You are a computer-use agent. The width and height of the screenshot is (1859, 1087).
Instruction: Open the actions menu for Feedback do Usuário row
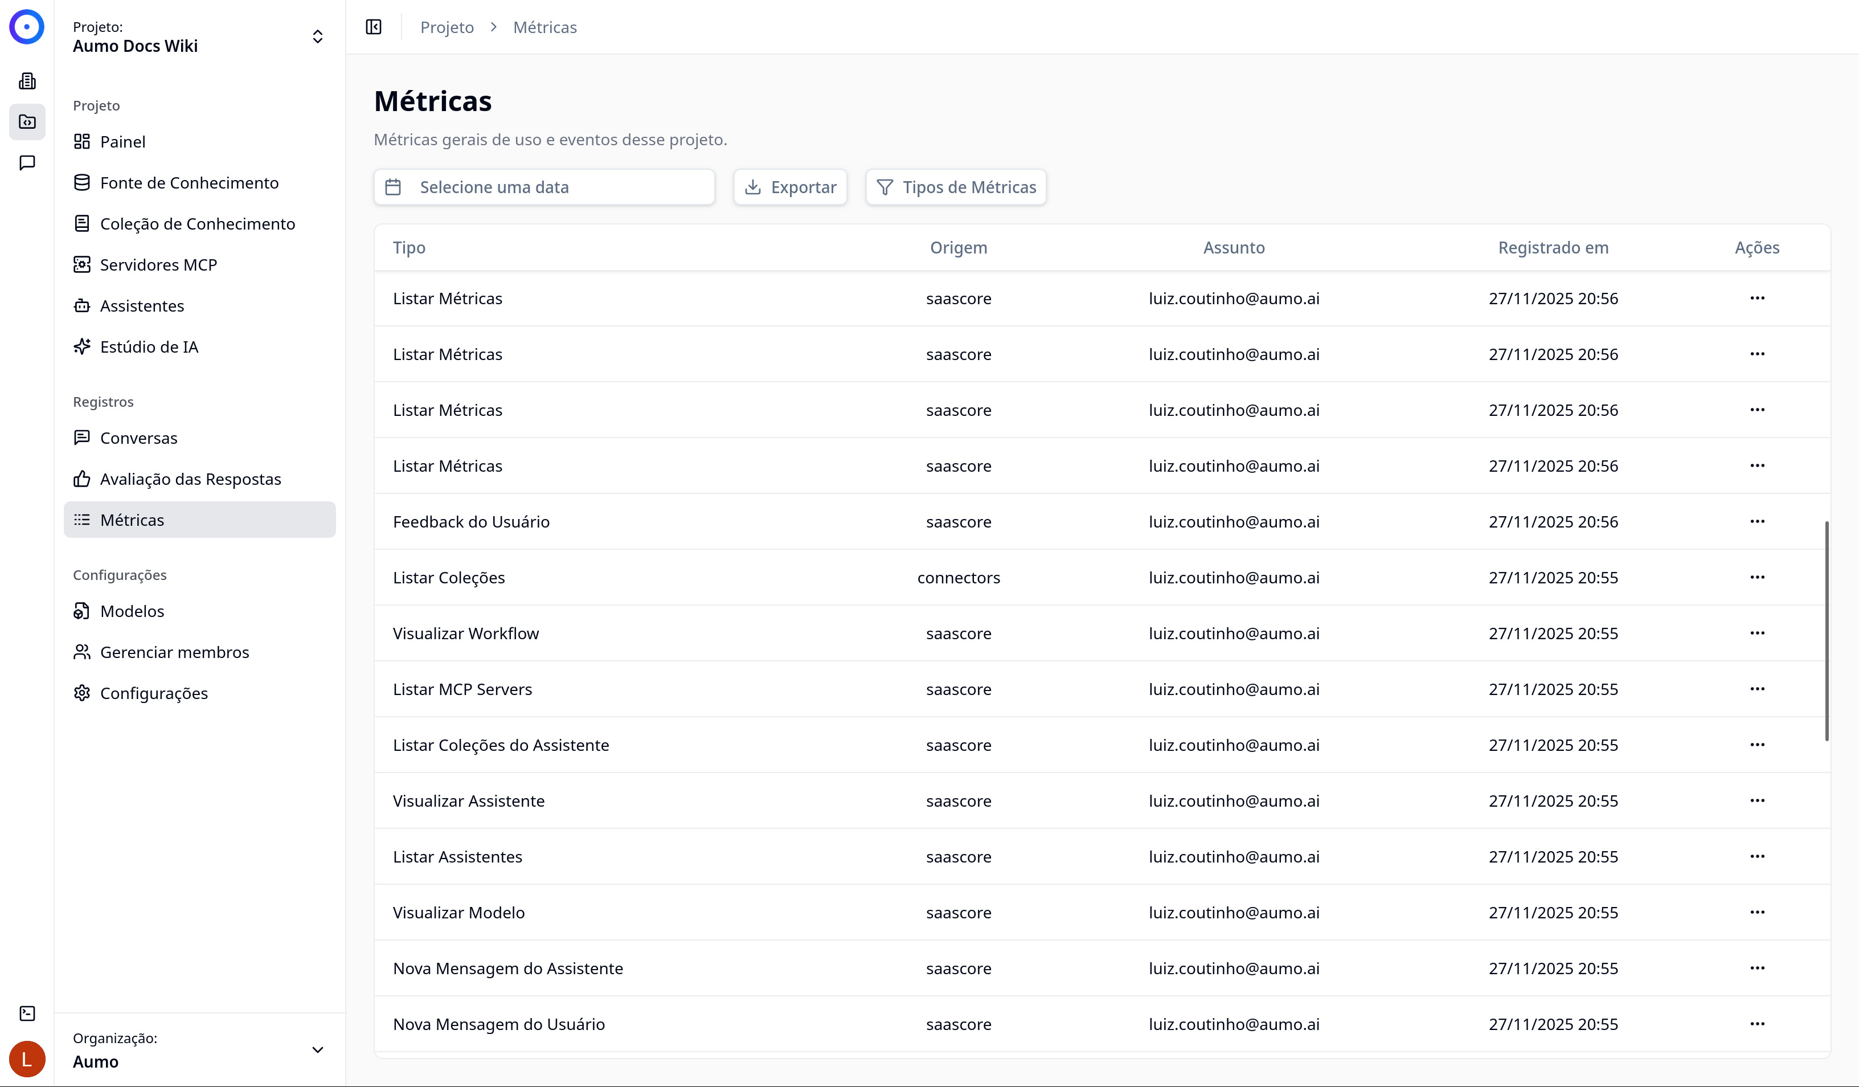(x=1757, y=521)
